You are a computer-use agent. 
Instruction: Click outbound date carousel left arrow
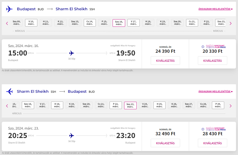coord(7,23)
